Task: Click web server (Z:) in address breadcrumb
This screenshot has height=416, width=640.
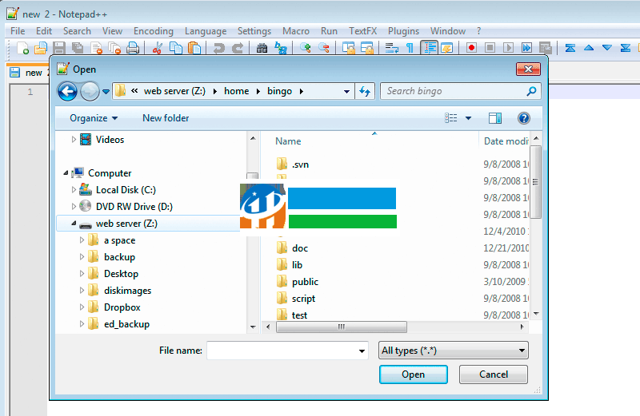Action: tap(174, 91)
